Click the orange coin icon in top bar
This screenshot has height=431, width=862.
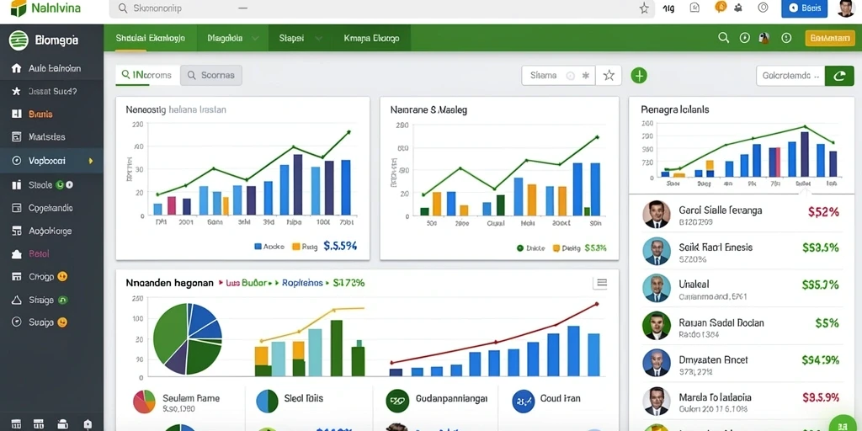[x=721, y=7]
